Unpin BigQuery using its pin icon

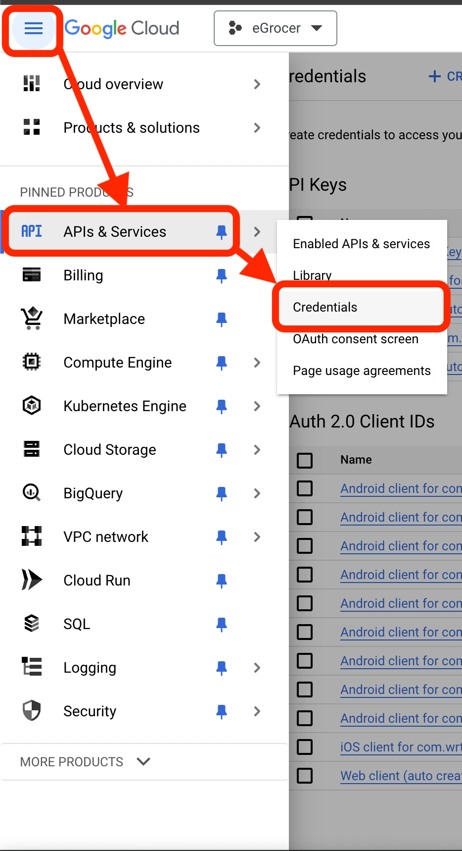(x=222, y=494)
